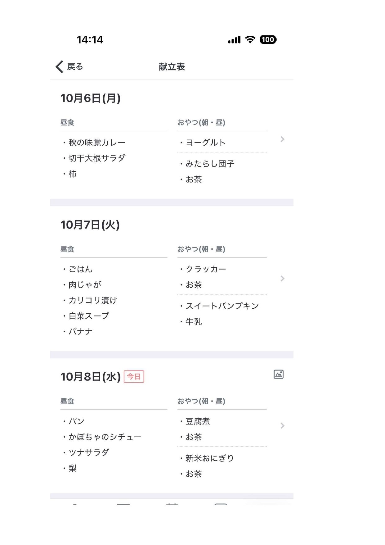The image size is (385, 545).
Task: Tap the status bar clock 14:14
Action: point(90,40)
